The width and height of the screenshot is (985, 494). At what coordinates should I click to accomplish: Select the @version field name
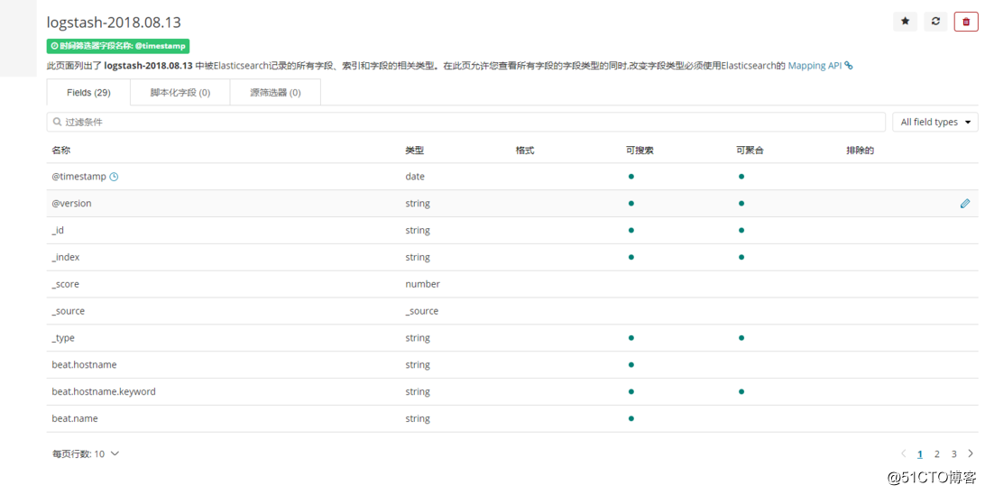coord(71,204)
